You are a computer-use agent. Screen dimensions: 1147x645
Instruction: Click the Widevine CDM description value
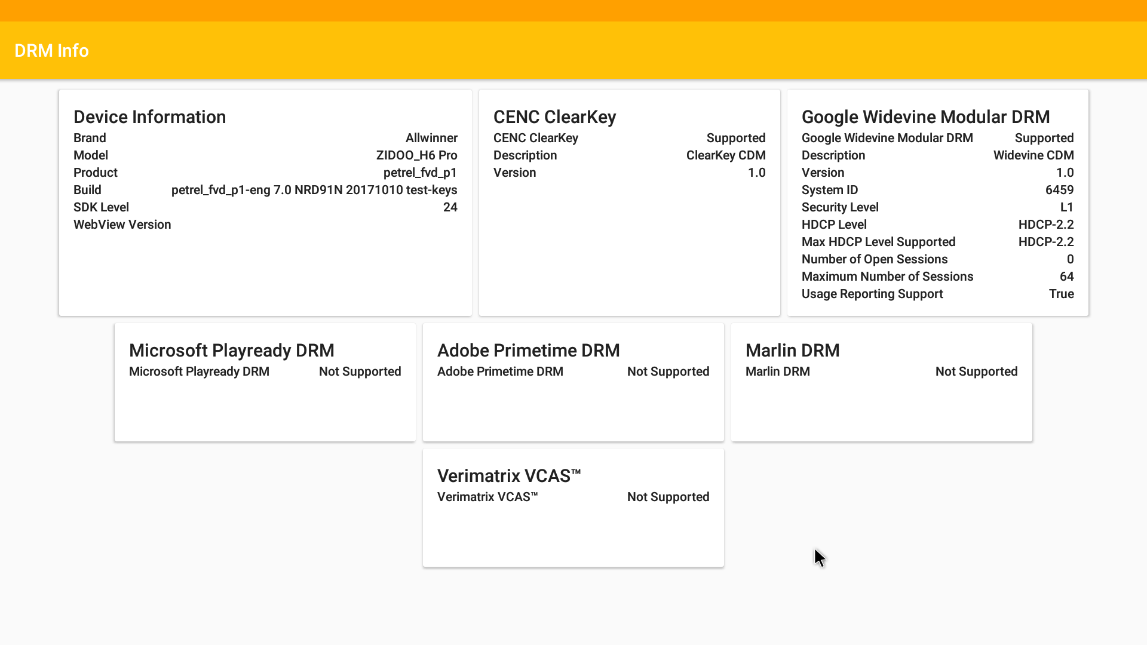(x=1033, y=155)
